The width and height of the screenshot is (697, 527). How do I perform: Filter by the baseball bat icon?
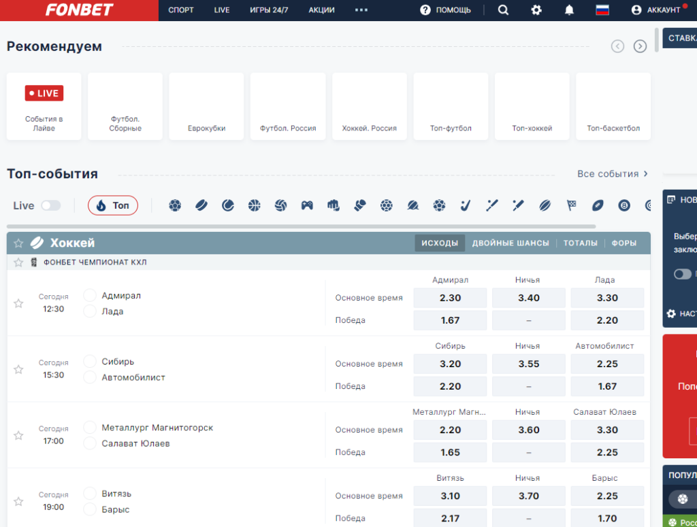[x=492, y=205]
